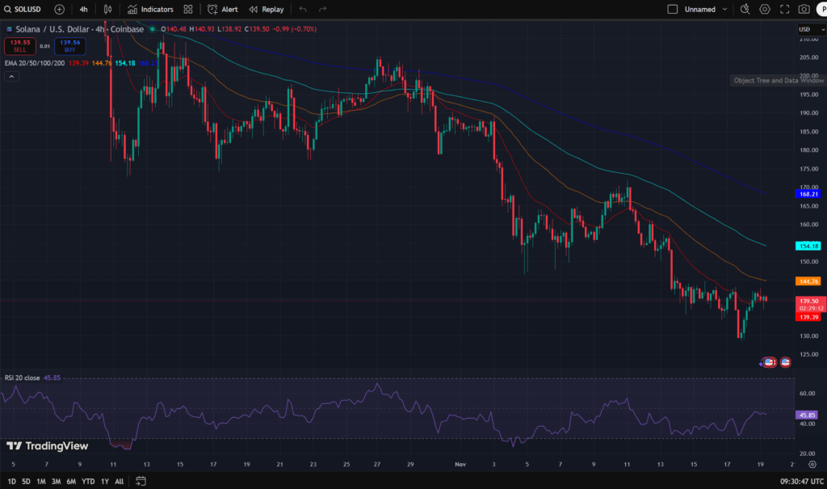Take a chart snapshot with the camera icon

coord(804,10)
